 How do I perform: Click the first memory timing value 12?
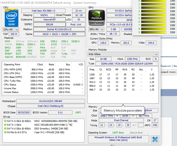[102, 125]
